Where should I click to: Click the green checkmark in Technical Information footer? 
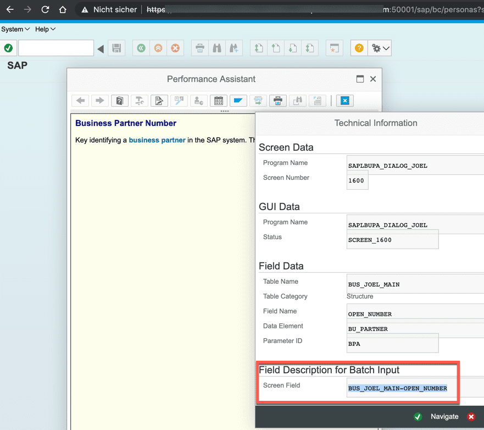point(418,417)
